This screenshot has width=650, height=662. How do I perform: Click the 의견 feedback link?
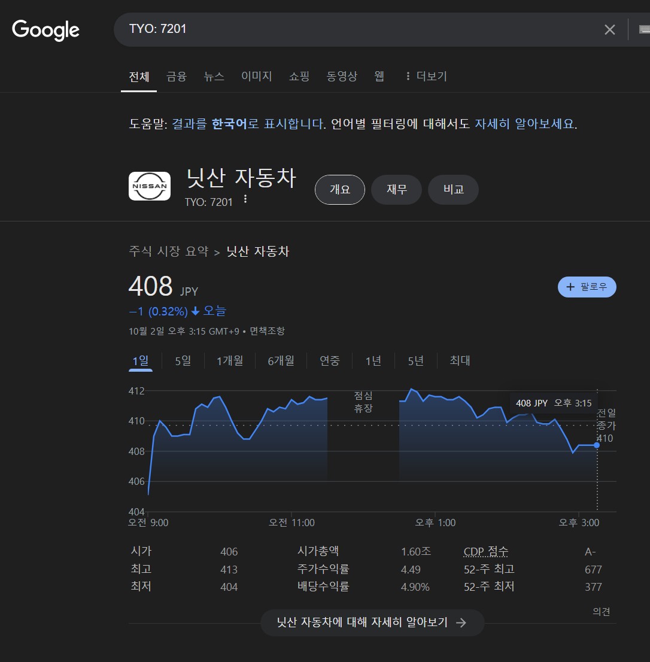602,611
